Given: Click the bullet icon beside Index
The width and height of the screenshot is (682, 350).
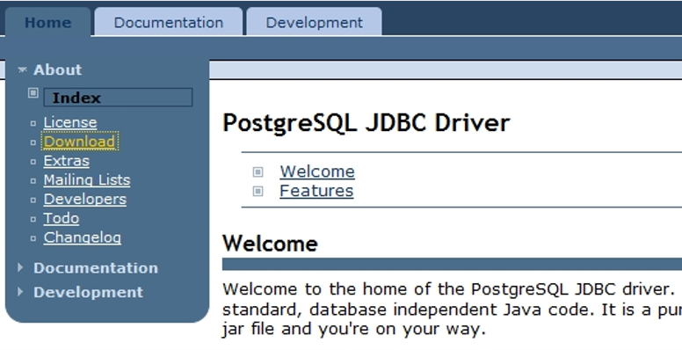Looking at the screenshot, I should (33, 92).
